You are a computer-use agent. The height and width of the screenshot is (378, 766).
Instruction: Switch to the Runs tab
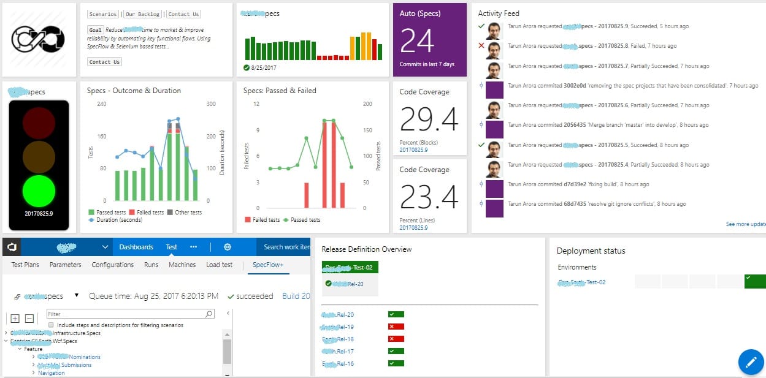click(x=151, y=265)
